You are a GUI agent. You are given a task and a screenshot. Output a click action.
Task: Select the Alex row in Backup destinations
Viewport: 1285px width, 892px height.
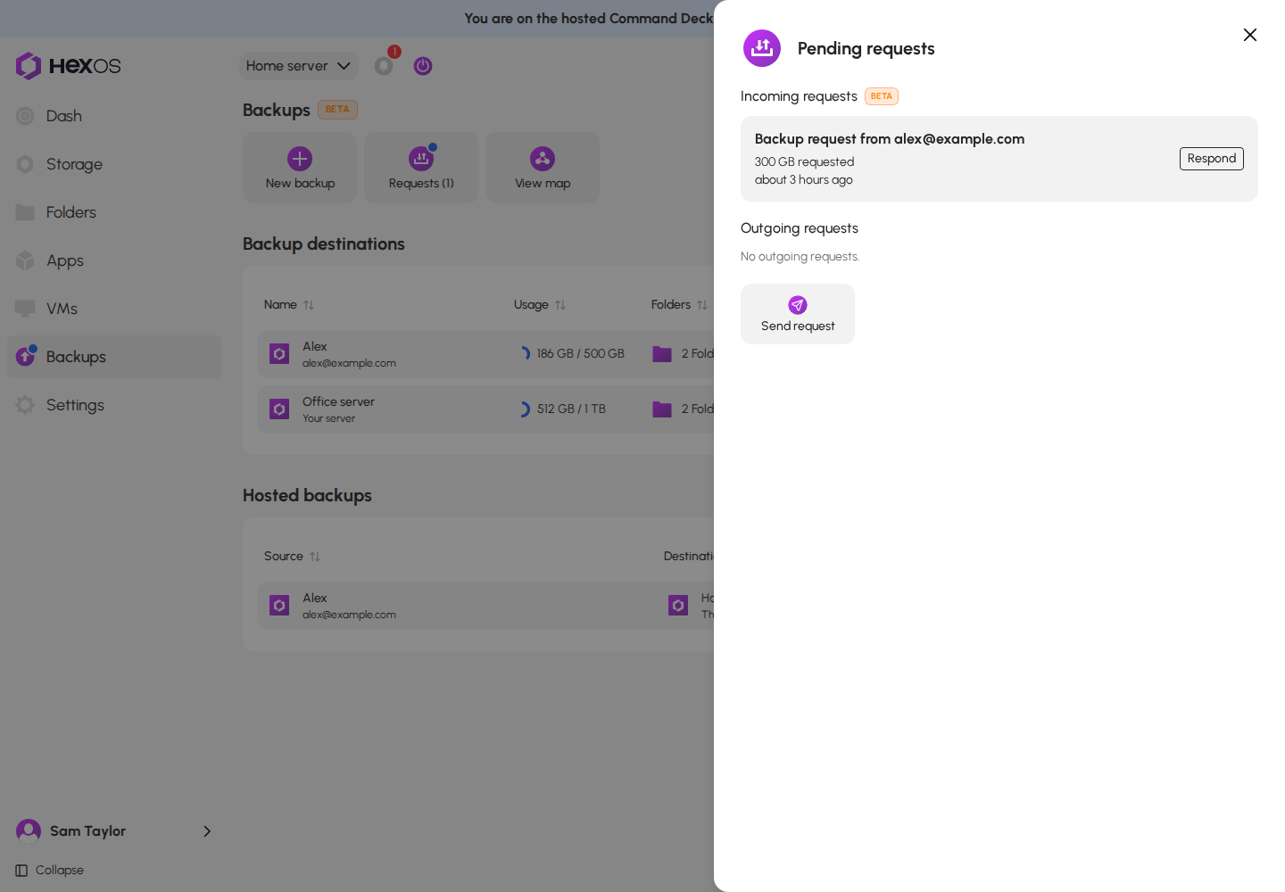(x=485, y=354)
